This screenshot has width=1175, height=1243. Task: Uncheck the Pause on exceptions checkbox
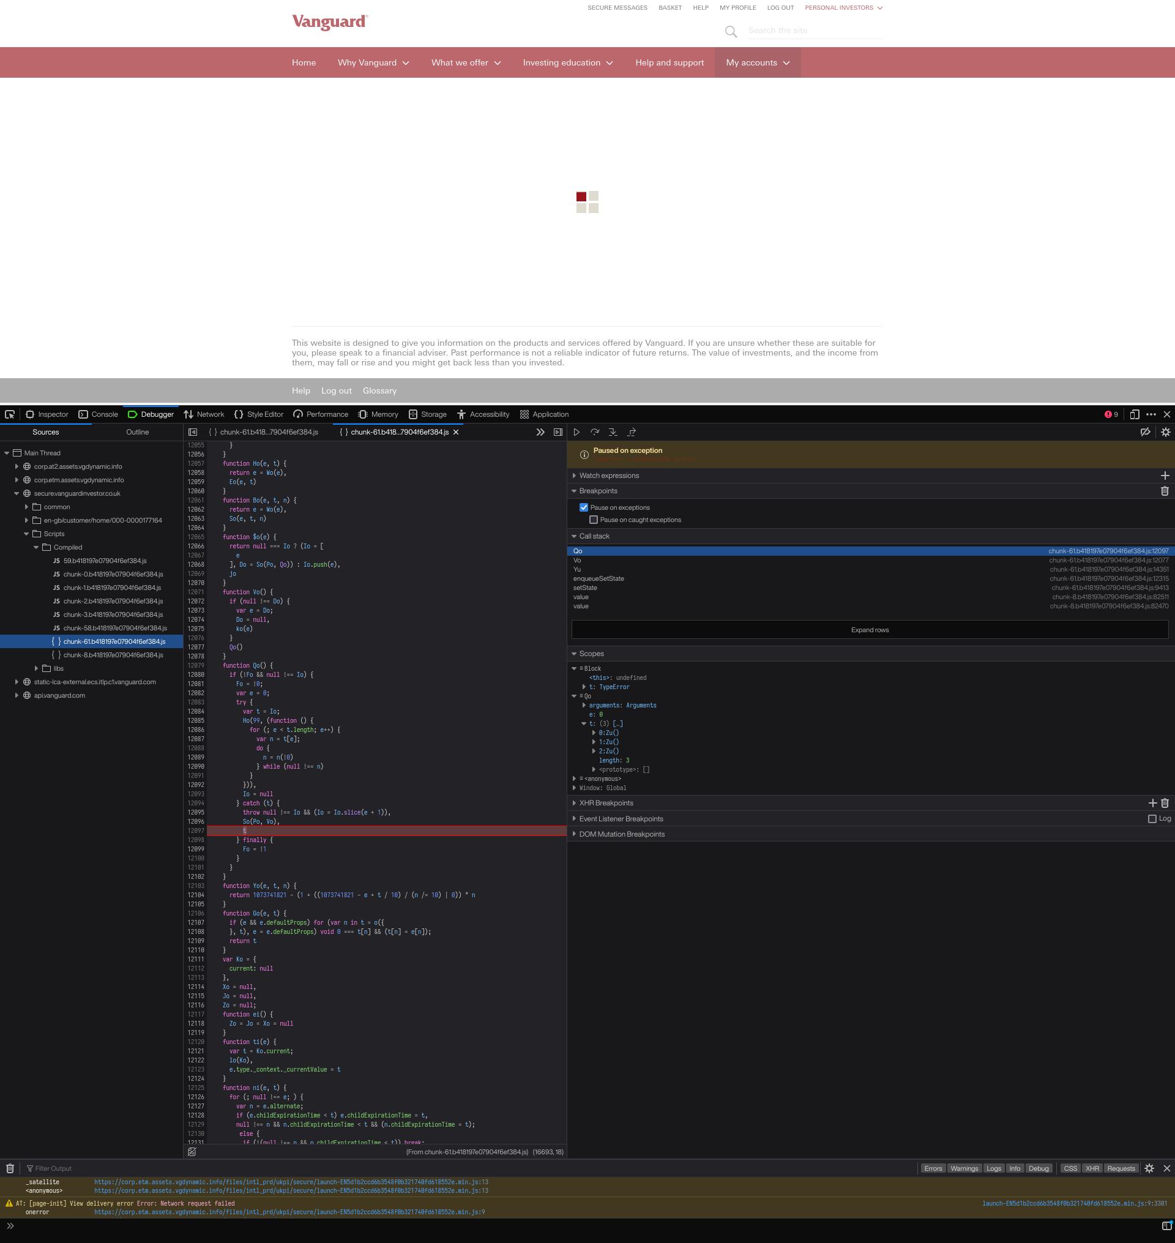[x=583, y=507]
